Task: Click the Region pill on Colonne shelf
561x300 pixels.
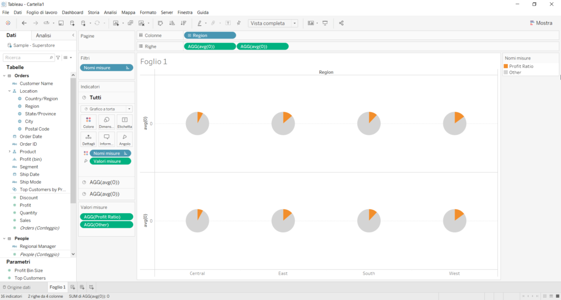Action: click(210, 36)
